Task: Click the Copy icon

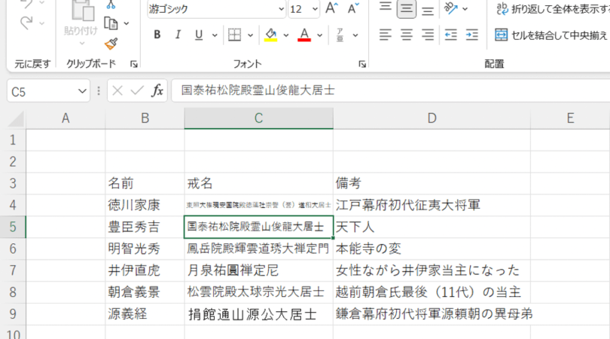Action: pyautogui.click(x=111, y=23)
